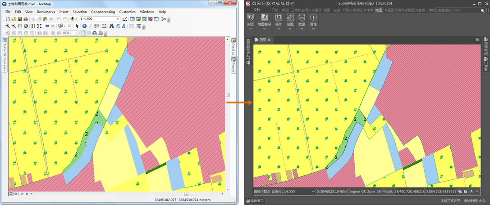Open the Bookmarks menu in ArcMap
Image resolution: width=490 pixels, height=205 pixels.
point(46,12)
